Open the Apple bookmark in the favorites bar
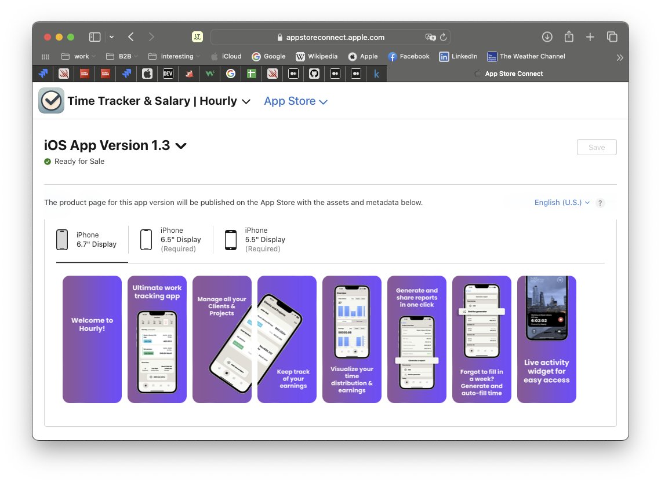 363,56
